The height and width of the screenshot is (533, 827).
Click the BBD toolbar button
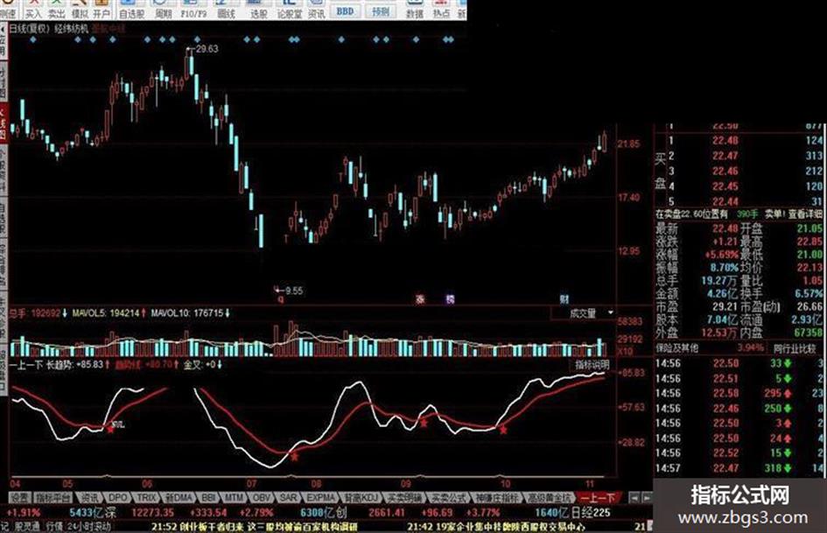(x=345, y=11)
